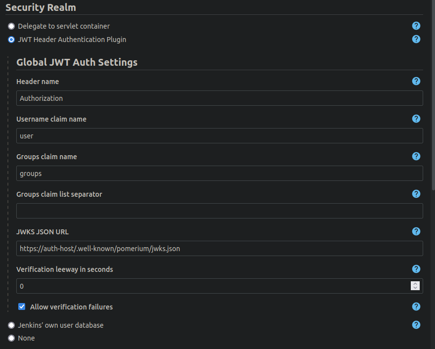Click the empty Groups claim list separator field

(x=219, y=211)
